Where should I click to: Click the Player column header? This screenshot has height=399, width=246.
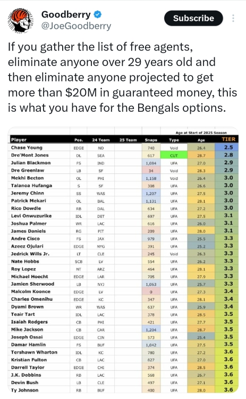click(x=19, y=140)
